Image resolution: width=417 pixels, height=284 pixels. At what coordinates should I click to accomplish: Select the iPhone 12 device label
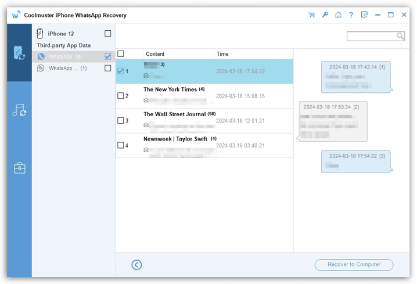(x=61, y=34)
